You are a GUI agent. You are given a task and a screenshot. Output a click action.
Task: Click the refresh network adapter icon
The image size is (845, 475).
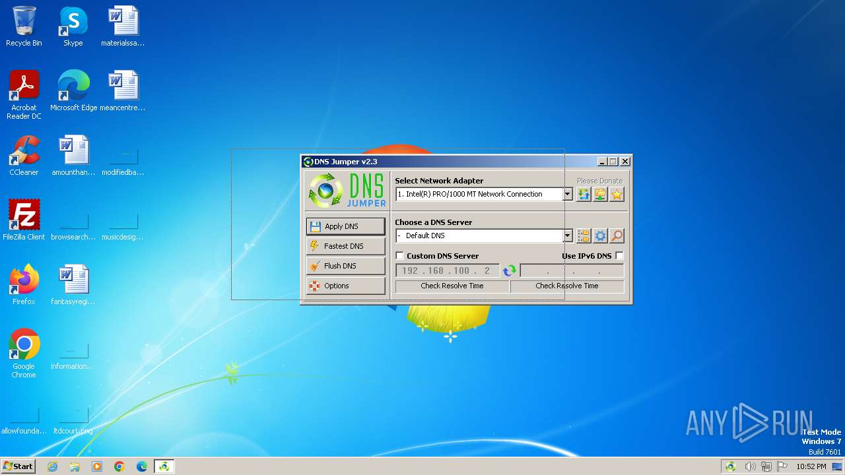coord(584,194)
